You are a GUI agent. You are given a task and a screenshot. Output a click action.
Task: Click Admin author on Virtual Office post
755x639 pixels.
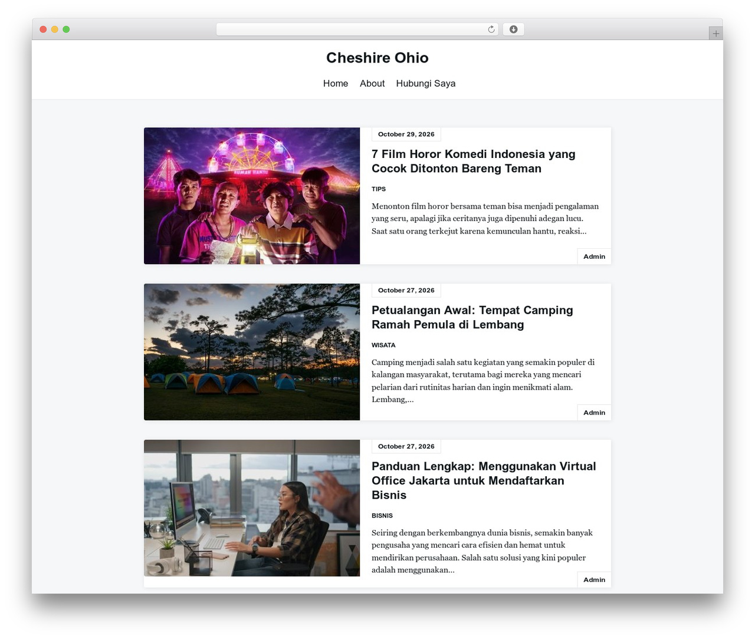(x=594, y=579)
